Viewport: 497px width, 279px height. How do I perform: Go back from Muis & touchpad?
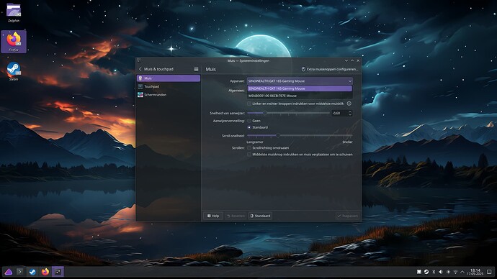140,69
